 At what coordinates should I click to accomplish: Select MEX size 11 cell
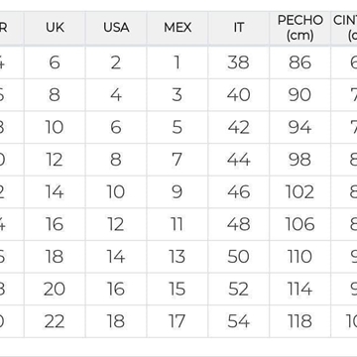click(x=178, y=224)
